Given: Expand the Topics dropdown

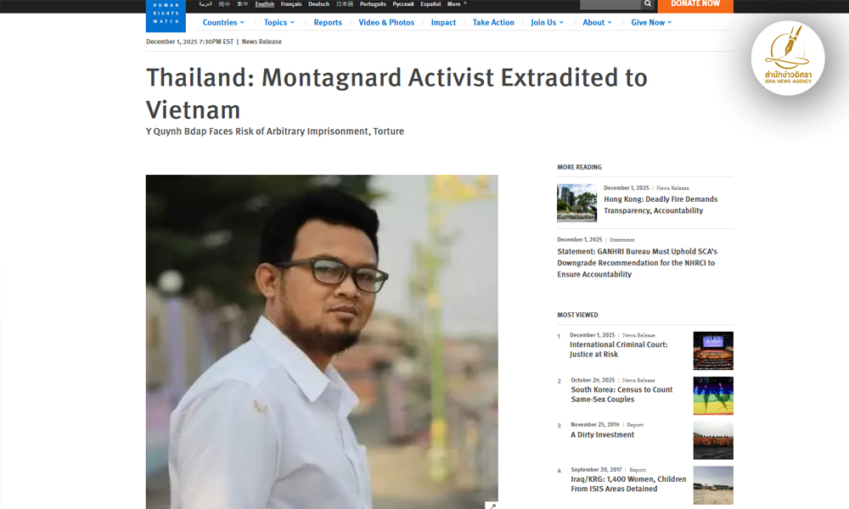Looking at the screenshot, I should (278, 22).
